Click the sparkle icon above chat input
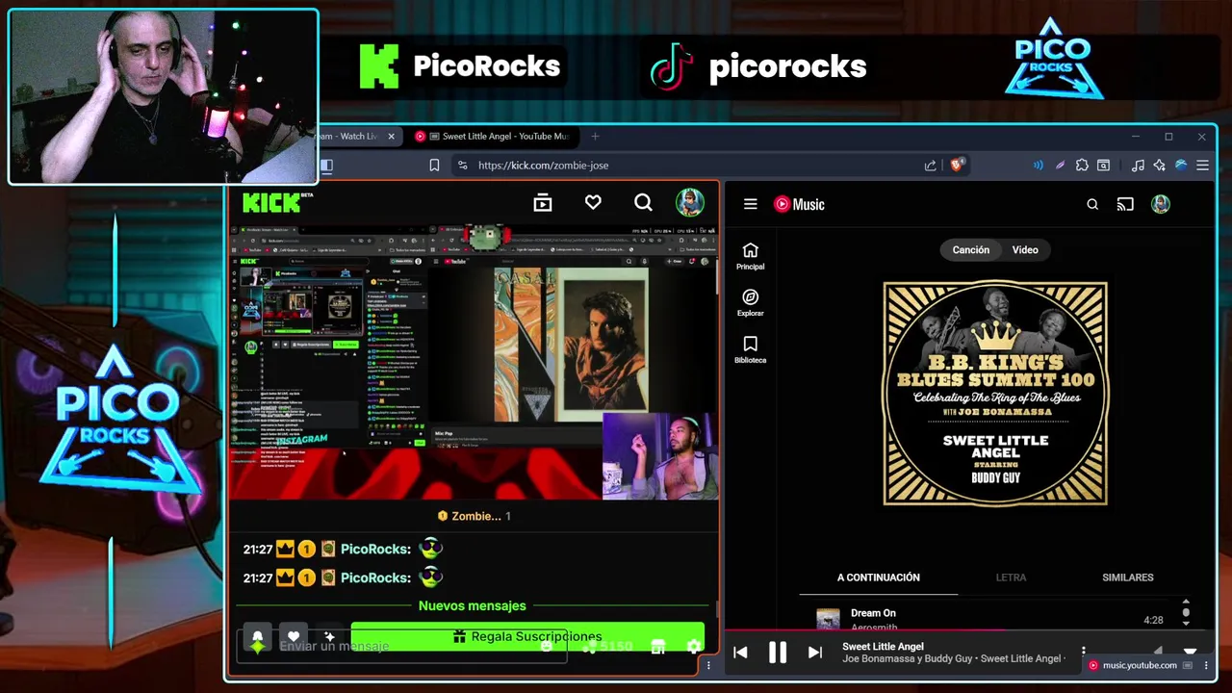 pos(329,636)
